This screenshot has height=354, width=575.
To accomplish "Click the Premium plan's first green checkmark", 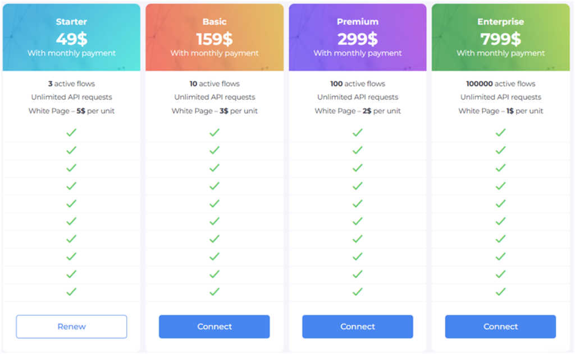I will click(358, 133).
